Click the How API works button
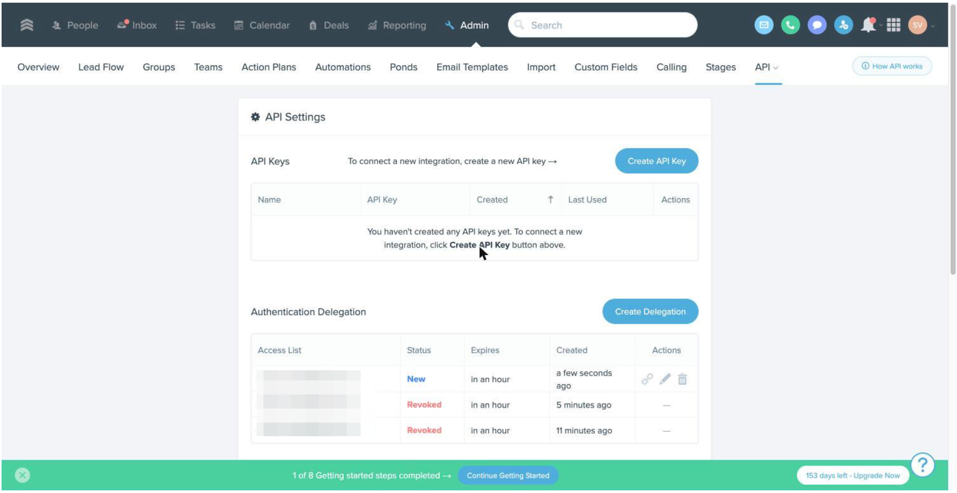The height and width of the screenshot is (493, 957). [x=892, y=66]
